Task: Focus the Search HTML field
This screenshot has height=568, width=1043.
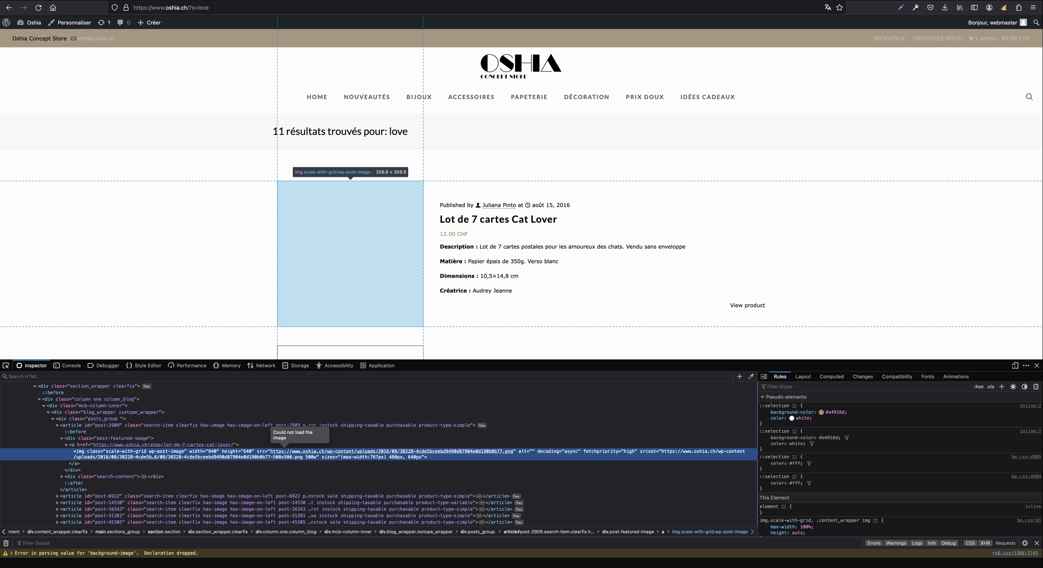Action: [x=367, y=376]
